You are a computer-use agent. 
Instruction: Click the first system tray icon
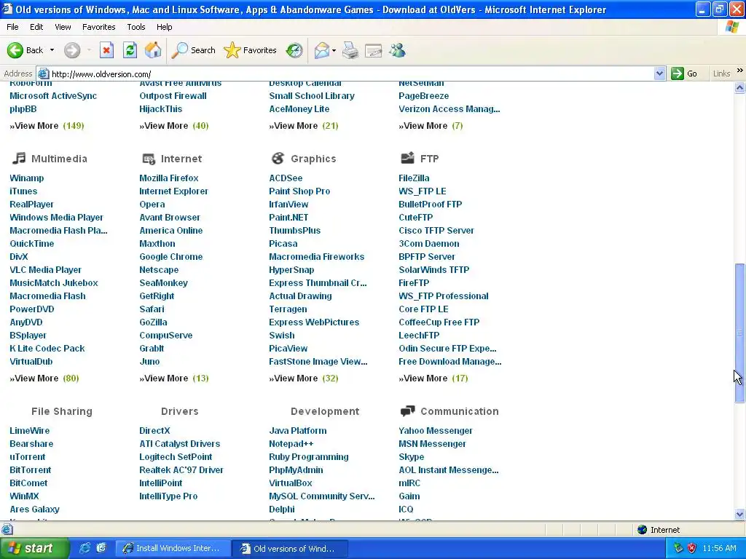(x=678, y=548)
